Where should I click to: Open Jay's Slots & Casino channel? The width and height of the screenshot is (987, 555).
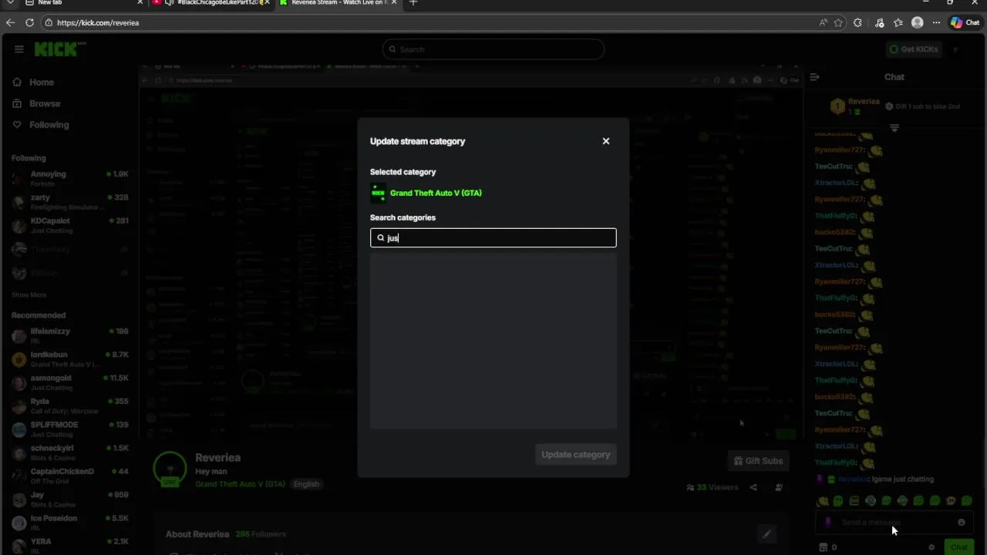69,499
